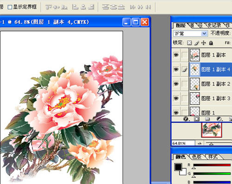232x184 pixels.
Task: Click the 图层 1 副本 3 layer thumbnail
Action: pyautogui.click(x=195, y=98)
